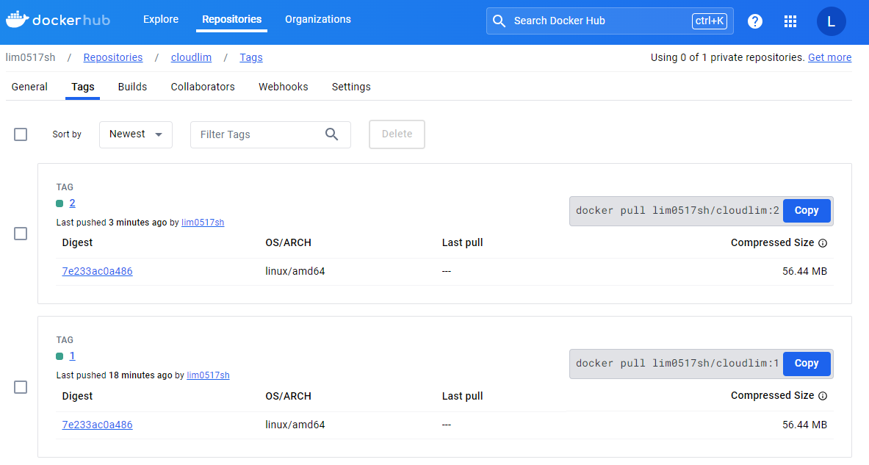Viewport: 869px width, 465px height.
Task: Switch to the Collaborators tab
Action: pyautogui.click(x=203, y=87)
